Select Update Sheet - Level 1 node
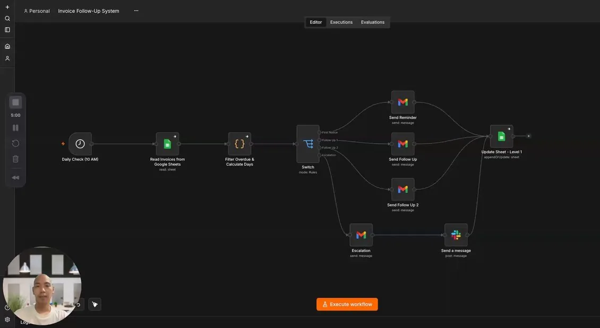This screenshot has width=600, height=328. coord(502,136)
